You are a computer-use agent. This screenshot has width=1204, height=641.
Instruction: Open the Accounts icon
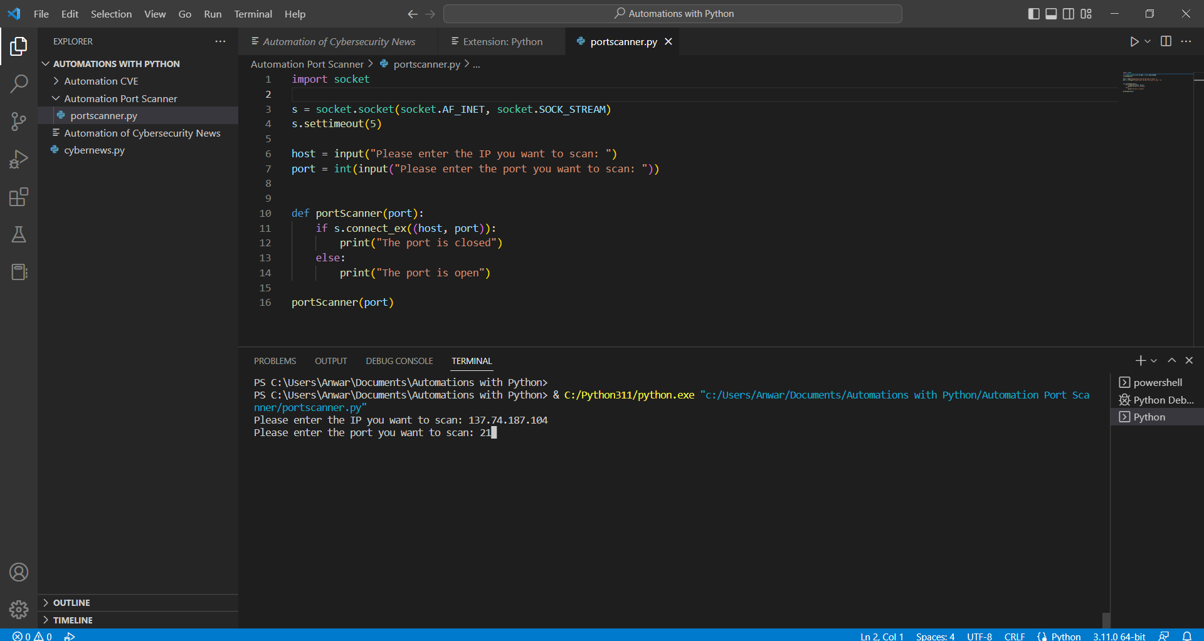(x=19, y=572)
